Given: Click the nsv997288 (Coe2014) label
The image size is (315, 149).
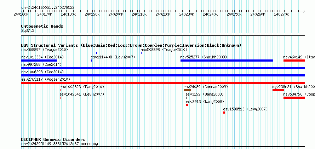Looking at the screenshot, I should pyautogui.click(x=41, y=64).
